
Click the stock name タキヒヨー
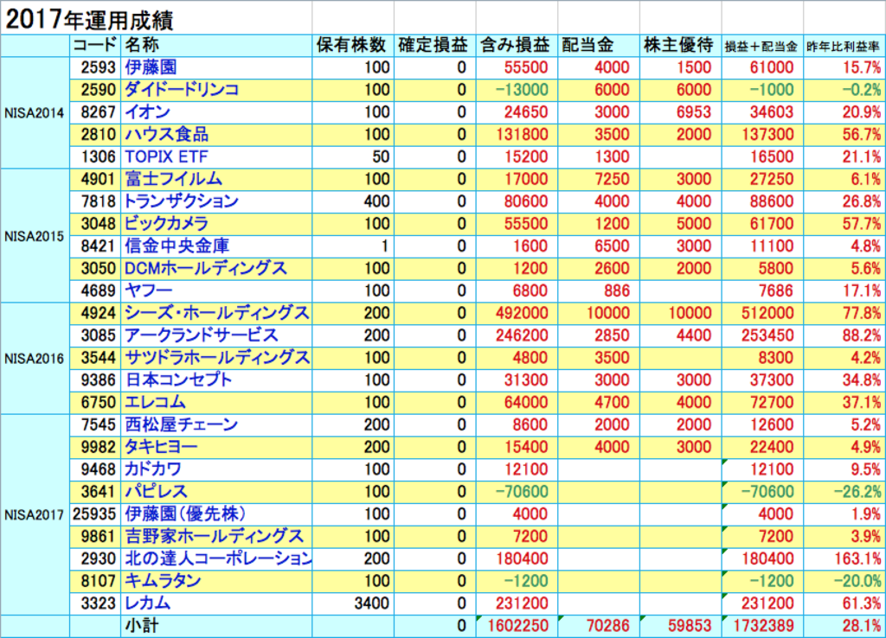click(x=161, y=447)
